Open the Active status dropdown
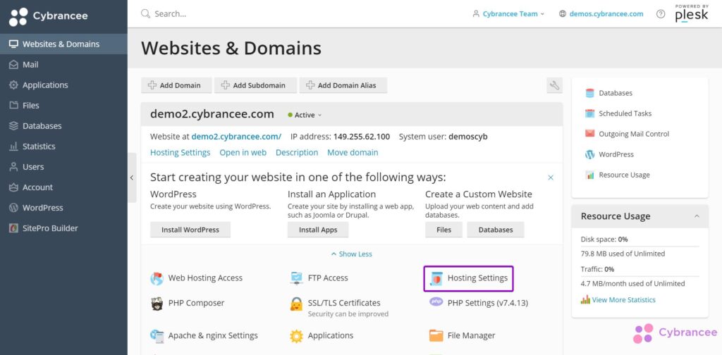The height and width of the screenshot is (355, 722). (305, 115)
